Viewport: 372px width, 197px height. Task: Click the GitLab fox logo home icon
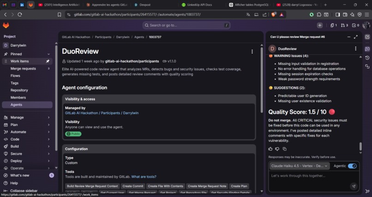coord(6,25)
